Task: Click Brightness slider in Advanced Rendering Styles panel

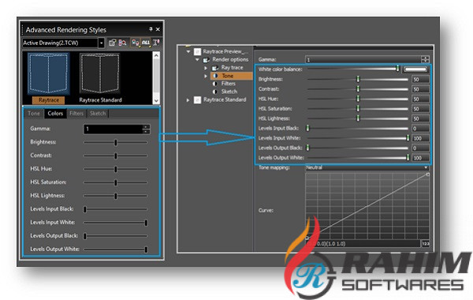Action: tap(116, 142)
